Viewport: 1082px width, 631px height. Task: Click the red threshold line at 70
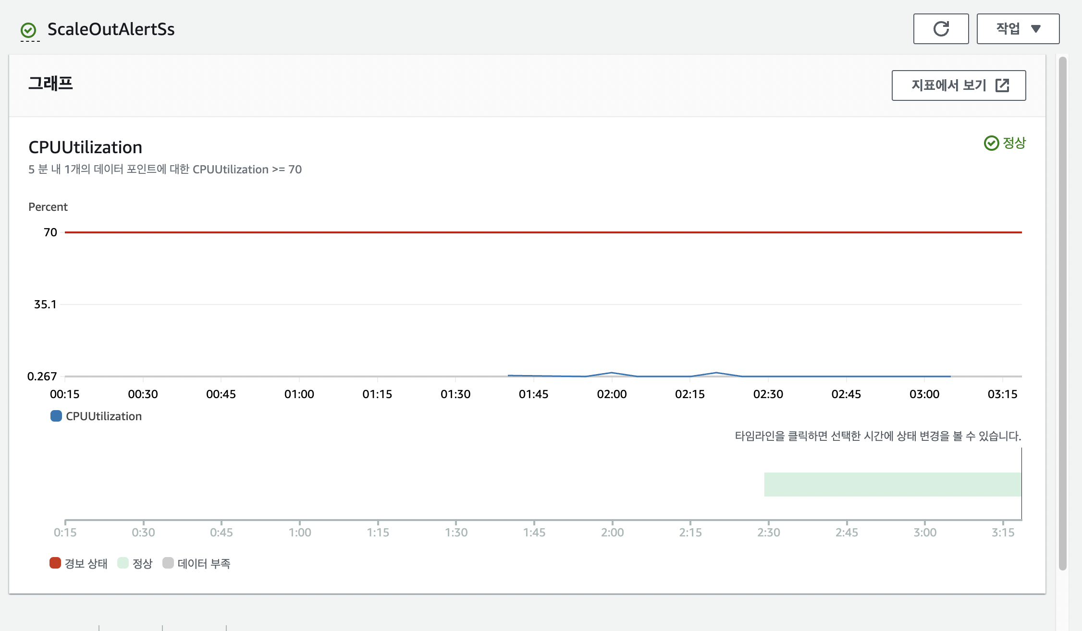click(543, 232)
